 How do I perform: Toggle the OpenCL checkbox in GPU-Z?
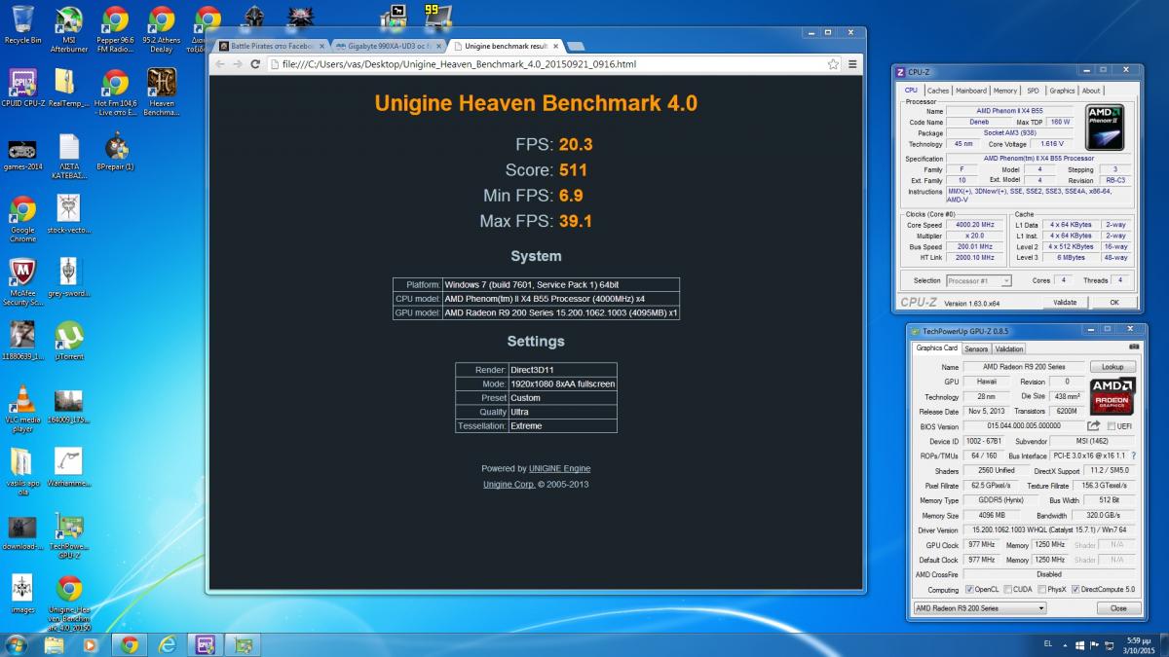(969, 589)
